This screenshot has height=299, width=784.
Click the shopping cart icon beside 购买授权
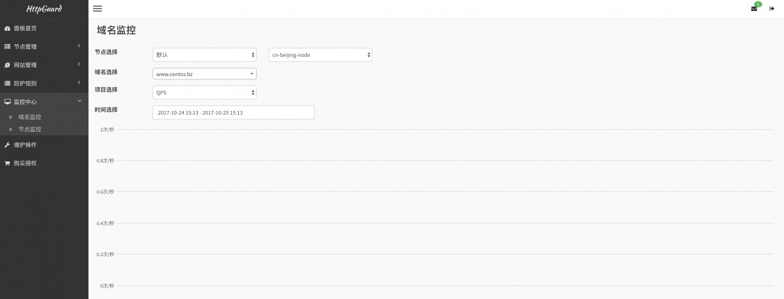pyautogui.click(x=7, y=164)
